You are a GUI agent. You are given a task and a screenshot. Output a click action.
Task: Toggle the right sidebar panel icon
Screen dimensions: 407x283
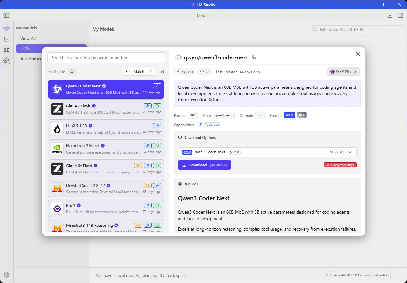click(400, 15)
